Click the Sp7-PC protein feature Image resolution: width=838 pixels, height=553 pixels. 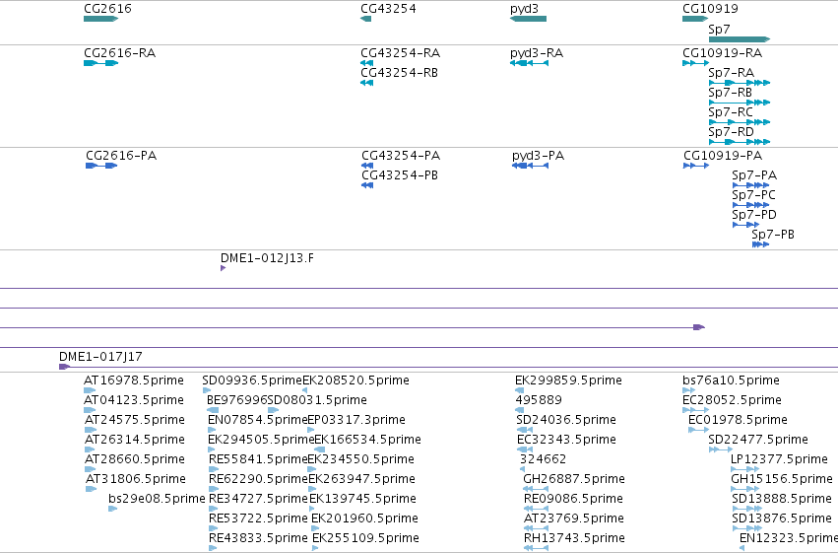pos(751,205)
